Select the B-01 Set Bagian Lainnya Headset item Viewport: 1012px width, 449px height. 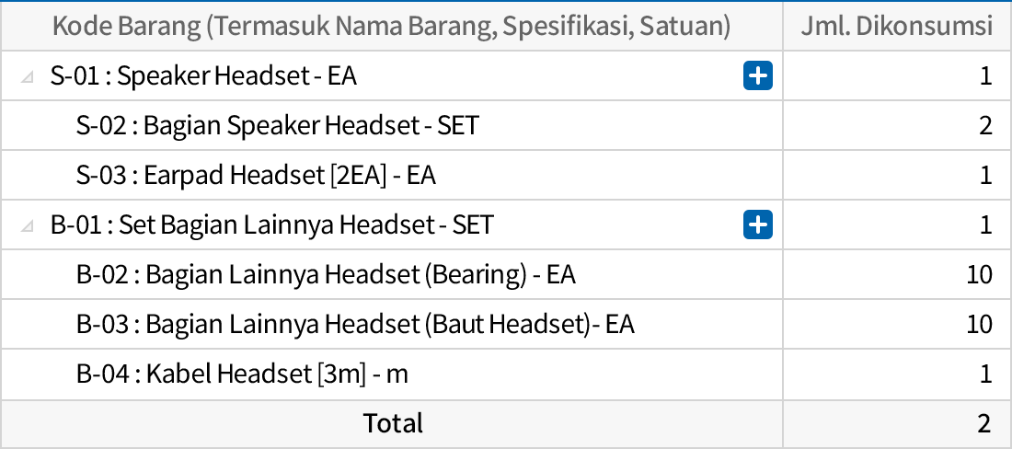[272, 224]
